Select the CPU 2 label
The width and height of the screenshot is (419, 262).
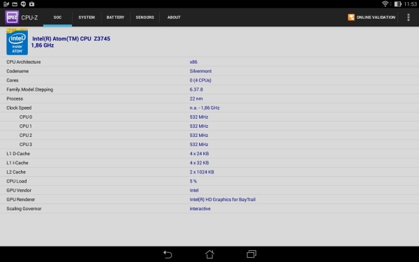26,136
